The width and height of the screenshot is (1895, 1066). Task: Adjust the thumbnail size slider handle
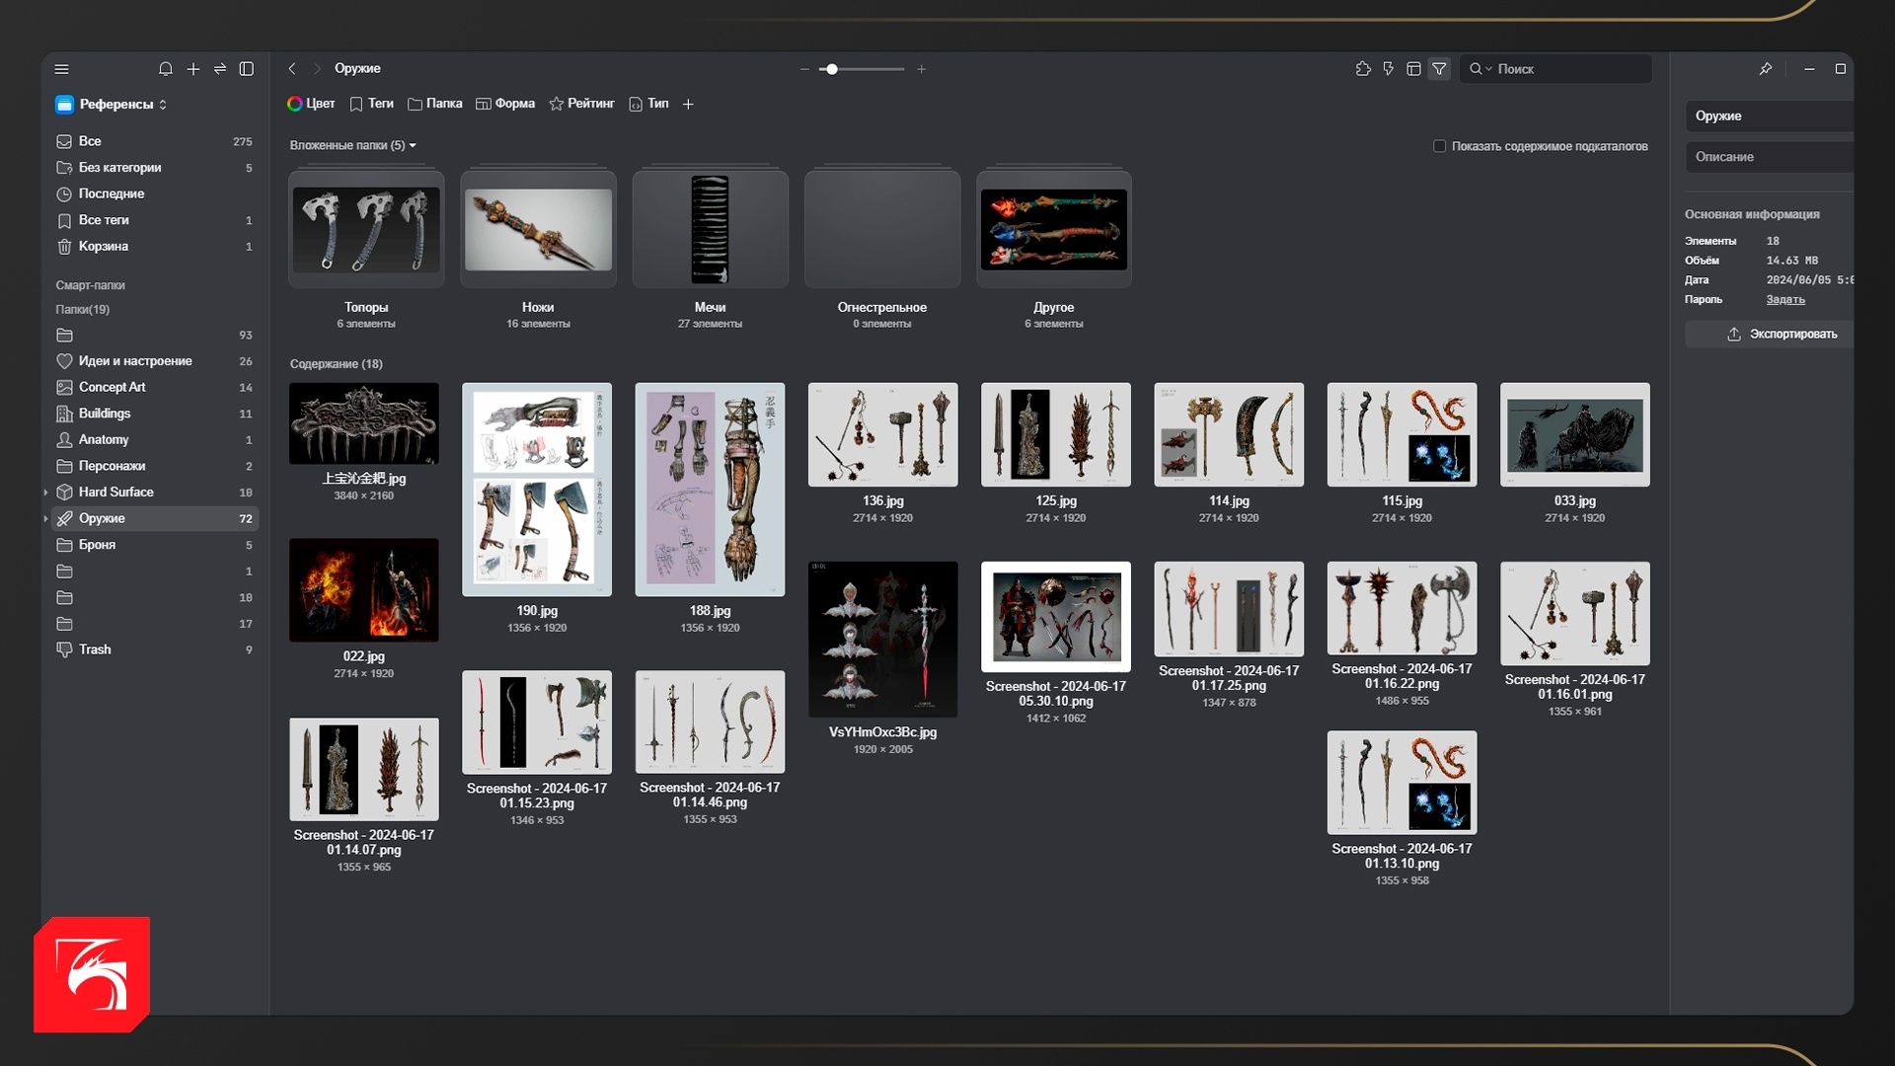click(x=832, y=69)
